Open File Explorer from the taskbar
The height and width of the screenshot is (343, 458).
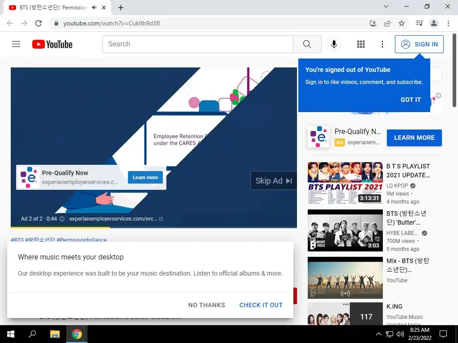(55, 334)
